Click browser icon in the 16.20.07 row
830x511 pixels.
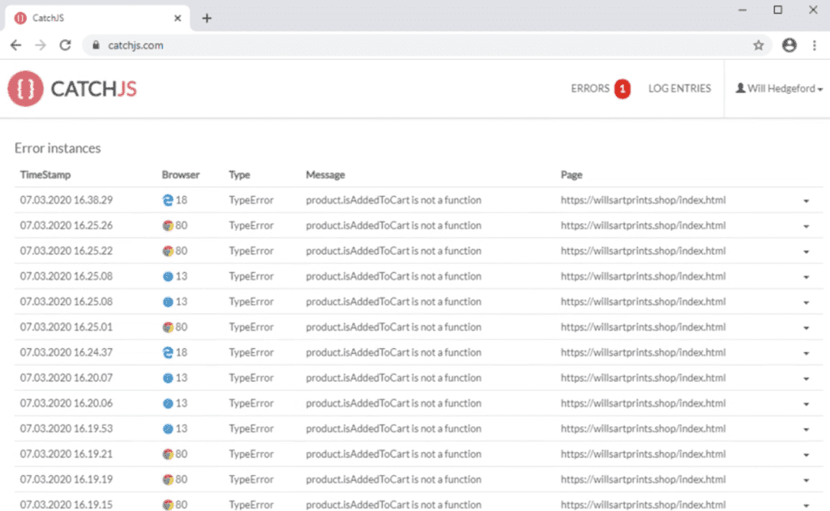click(168, 377)
